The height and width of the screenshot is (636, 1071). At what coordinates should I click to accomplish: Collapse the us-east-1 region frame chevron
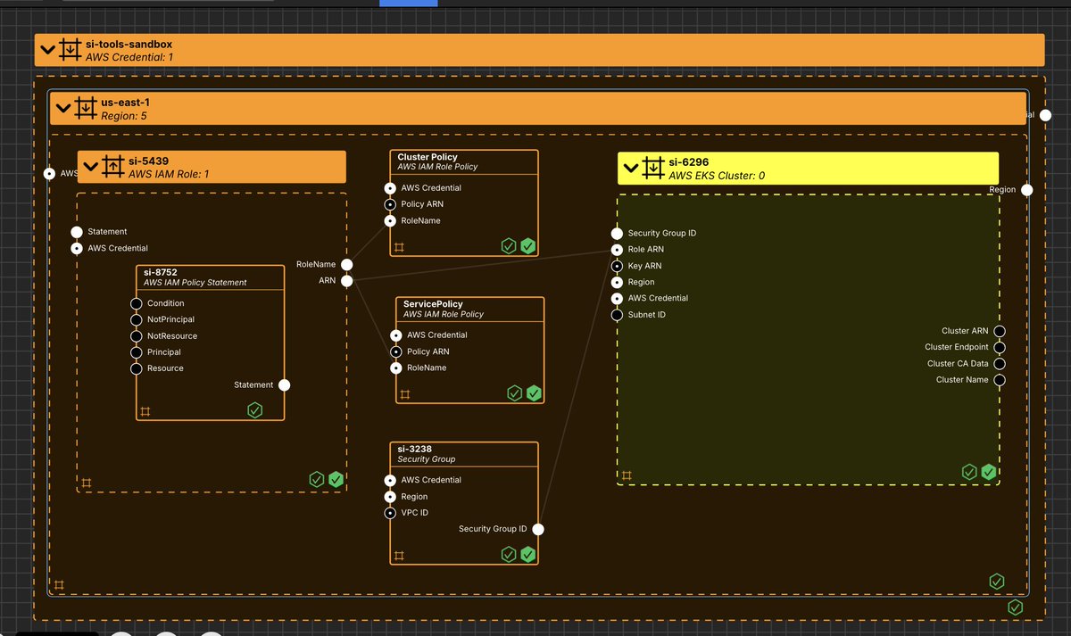(x=62, y=109)
